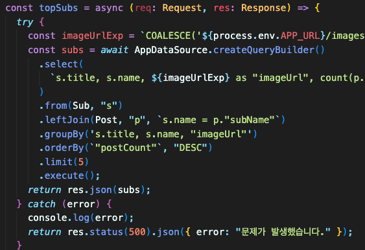Click the Response type annotation
Screen dimensions: 365x250
263,8
